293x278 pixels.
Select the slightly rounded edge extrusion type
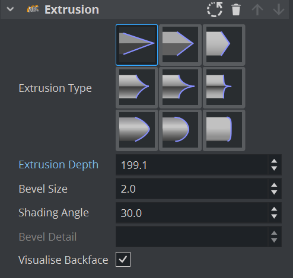(224, 130)
